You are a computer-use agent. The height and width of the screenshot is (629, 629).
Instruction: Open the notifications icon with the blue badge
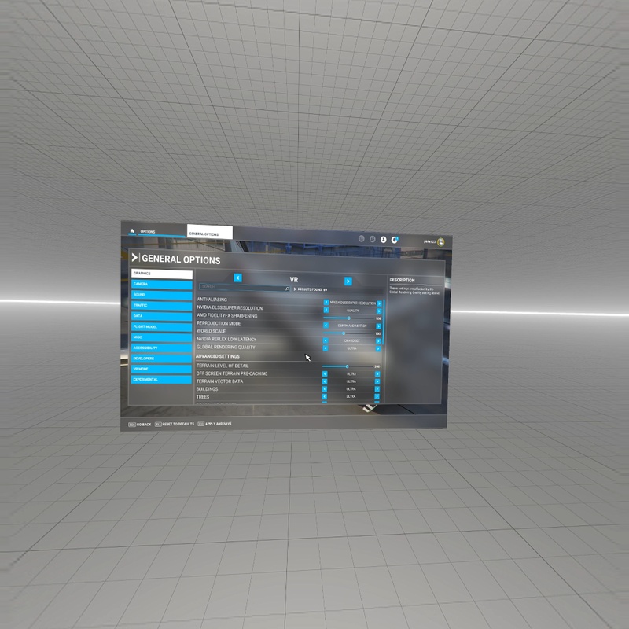point(395,240)
